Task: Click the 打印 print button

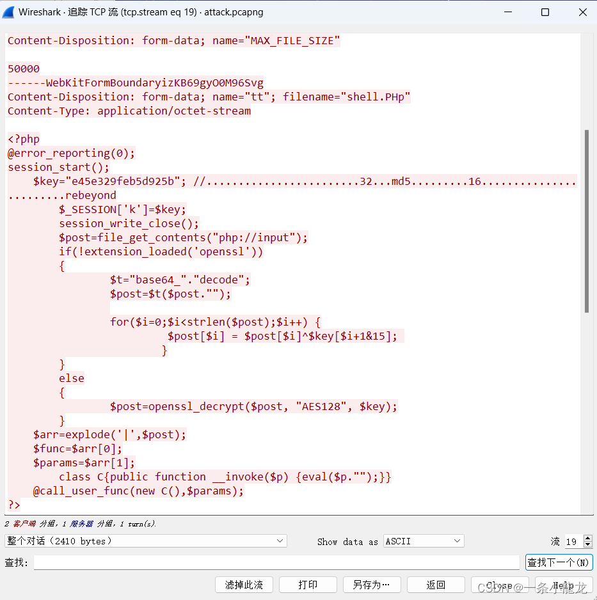Action: pos(308,585)
